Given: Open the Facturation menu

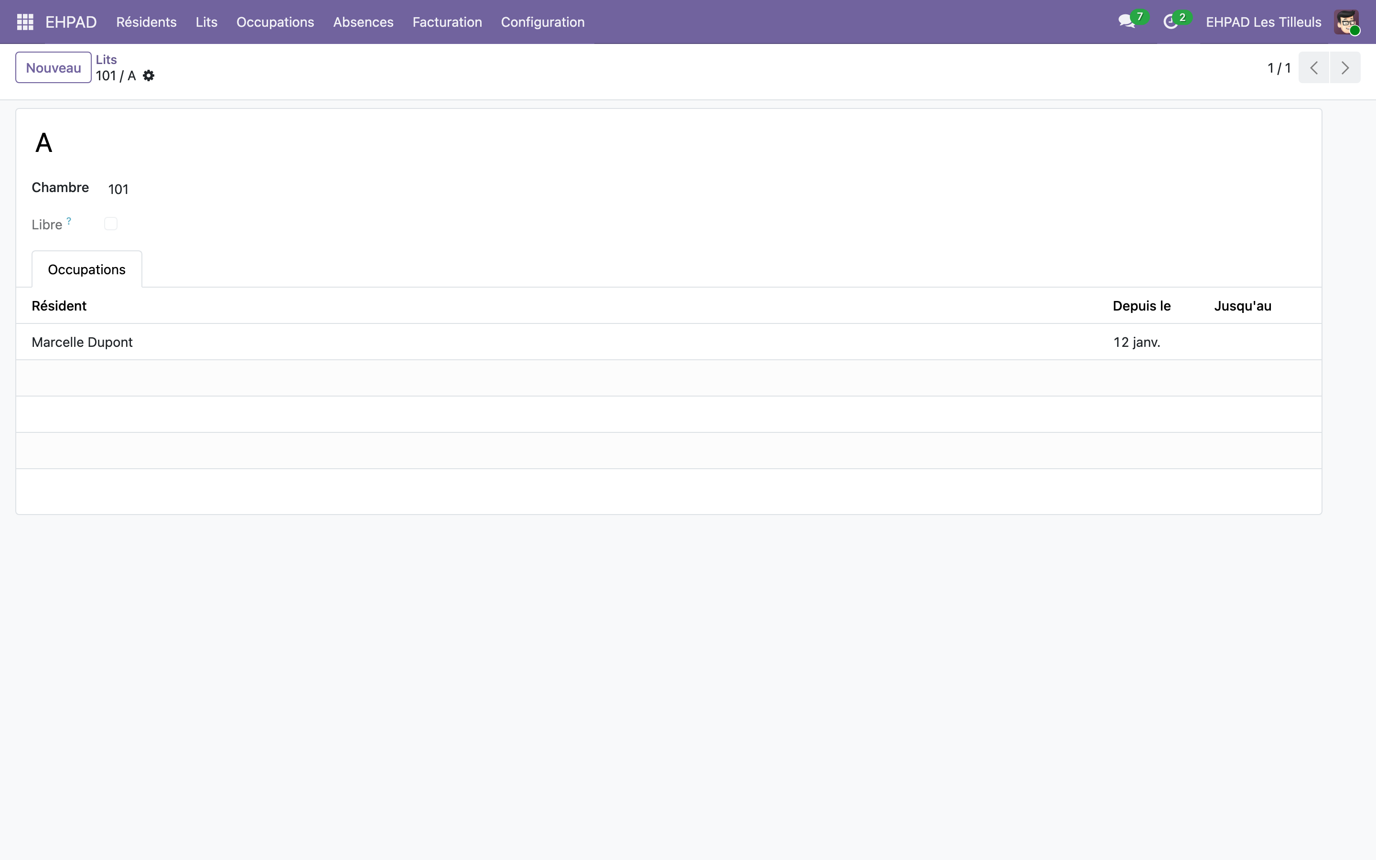Looking at the screenshot, I should [x=447, y=22].
